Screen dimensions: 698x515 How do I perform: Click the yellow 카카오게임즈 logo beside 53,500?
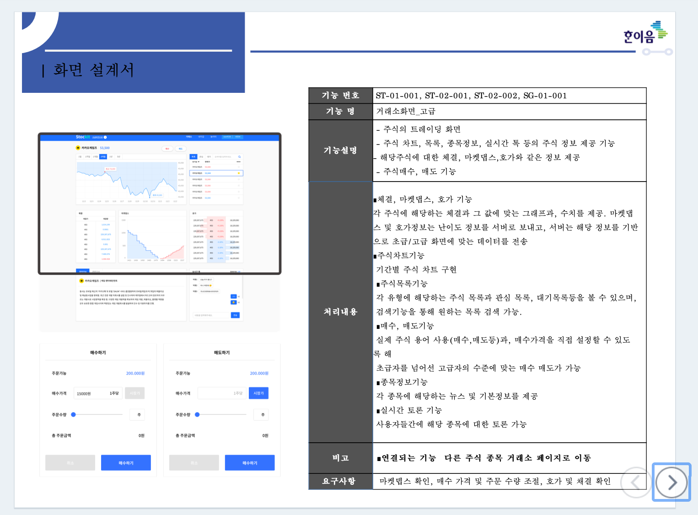coord(78,148)
